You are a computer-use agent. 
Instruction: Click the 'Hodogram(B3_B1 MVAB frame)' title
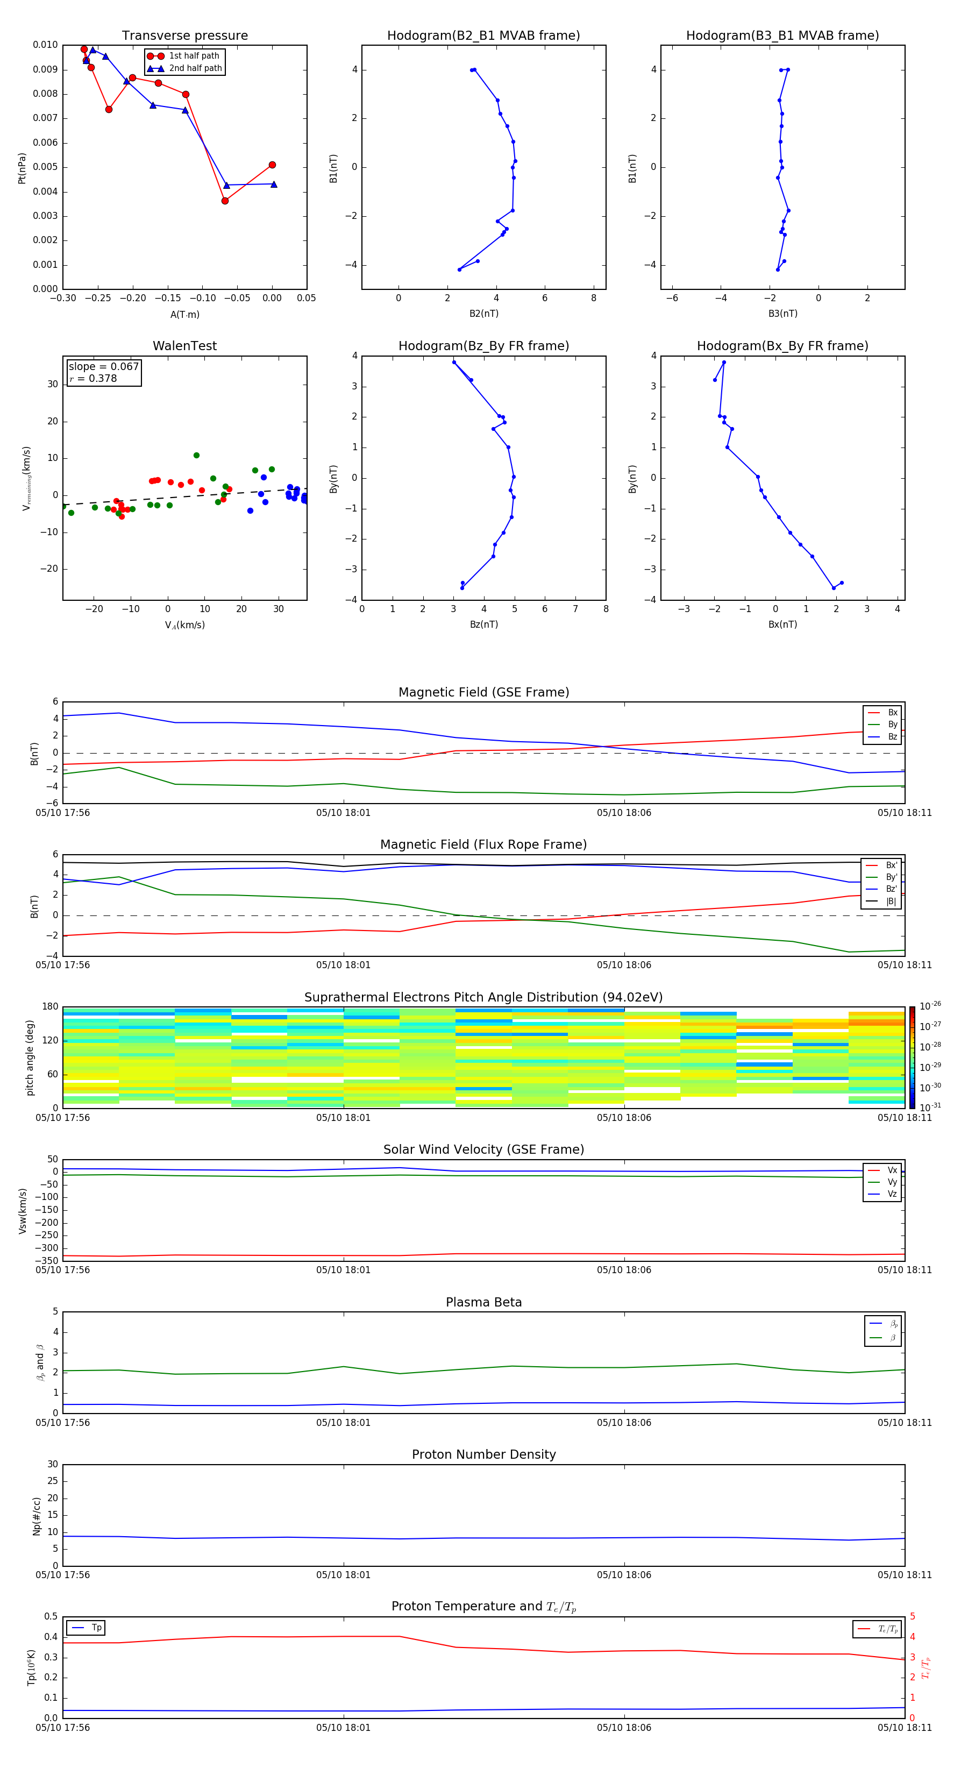[x=782, y=36]
